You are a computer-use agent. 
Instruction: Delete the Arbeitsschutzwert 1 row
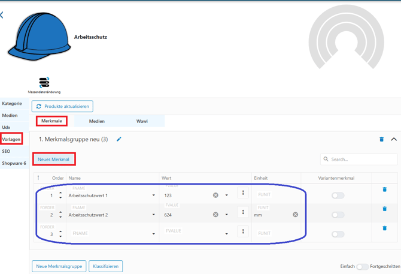coord(384,189)
